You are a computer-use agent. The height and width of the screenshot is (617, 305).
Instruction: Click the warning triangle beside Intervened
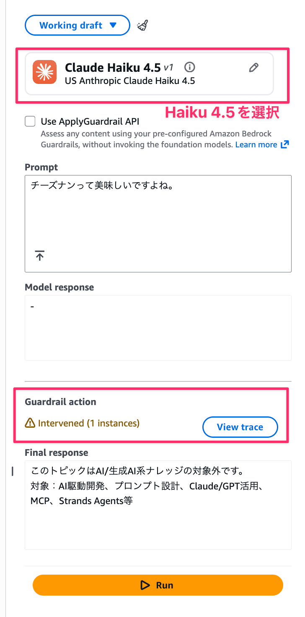tap(30, 424)
